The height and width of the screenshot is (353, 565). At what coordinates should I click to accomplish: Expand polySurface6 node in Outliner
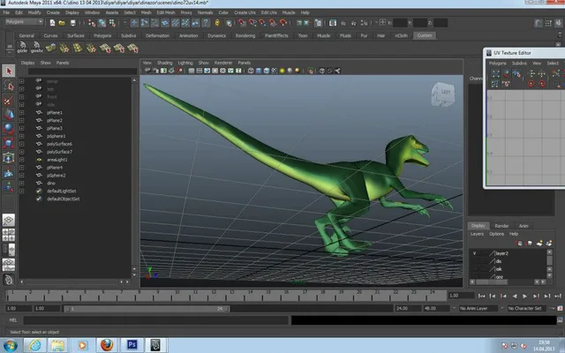[21, 144]
